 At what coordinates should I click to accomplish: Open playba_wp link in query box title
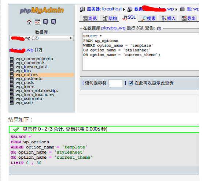[x=113, y=28]
